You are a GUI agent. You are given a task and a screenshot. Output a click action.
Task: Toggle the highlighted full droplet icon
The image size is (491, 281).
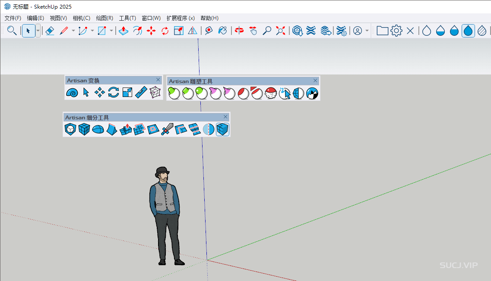[468, 31]
